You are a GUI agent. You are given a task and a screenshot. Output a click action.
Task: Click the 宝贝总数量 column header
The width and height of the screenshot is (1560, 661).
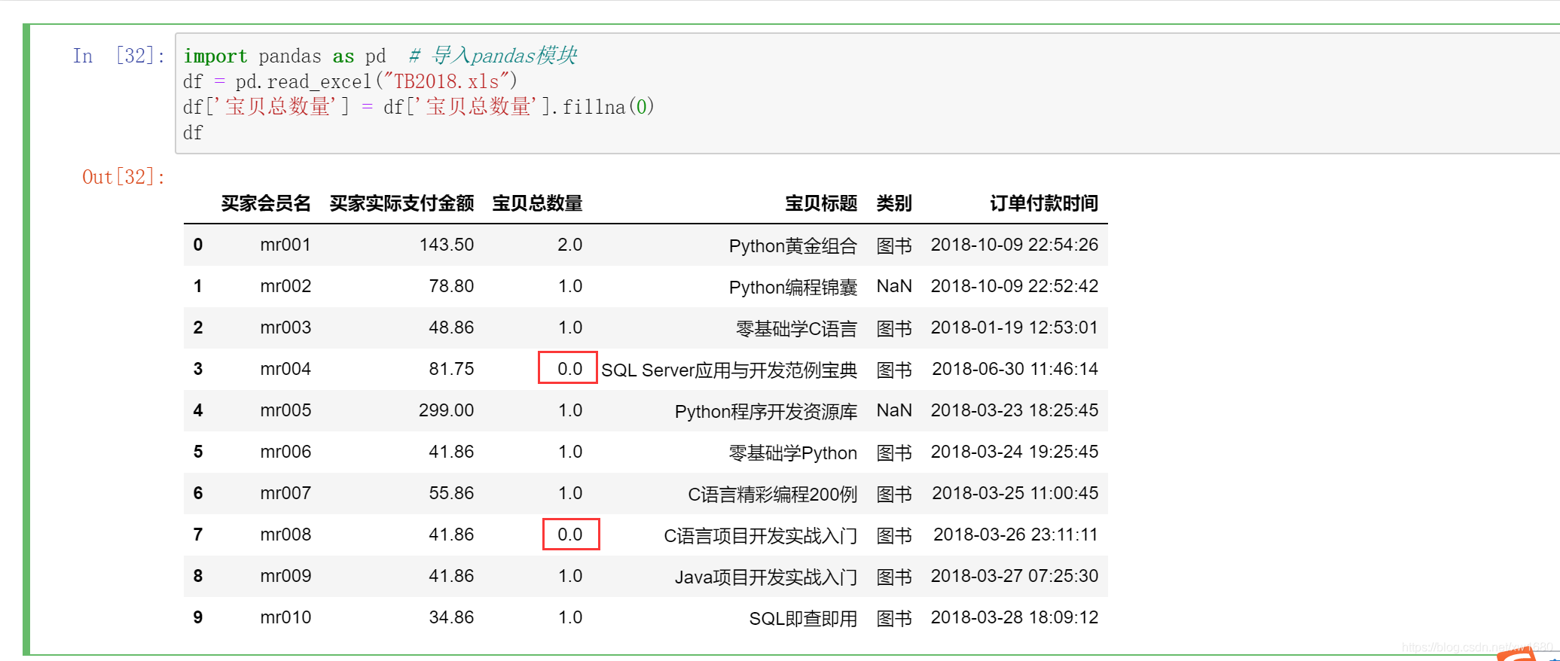tap(537, 203)
